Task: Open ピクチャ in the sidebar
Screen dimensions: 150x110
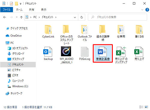Action: [x=14, y=70]
